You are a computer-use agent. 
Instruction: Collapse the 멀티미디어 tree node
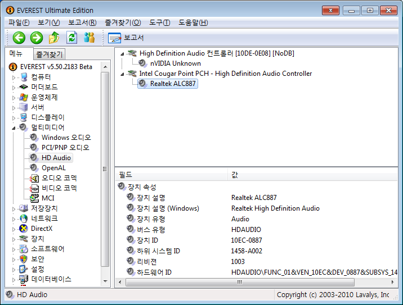[x=14, y=128]
